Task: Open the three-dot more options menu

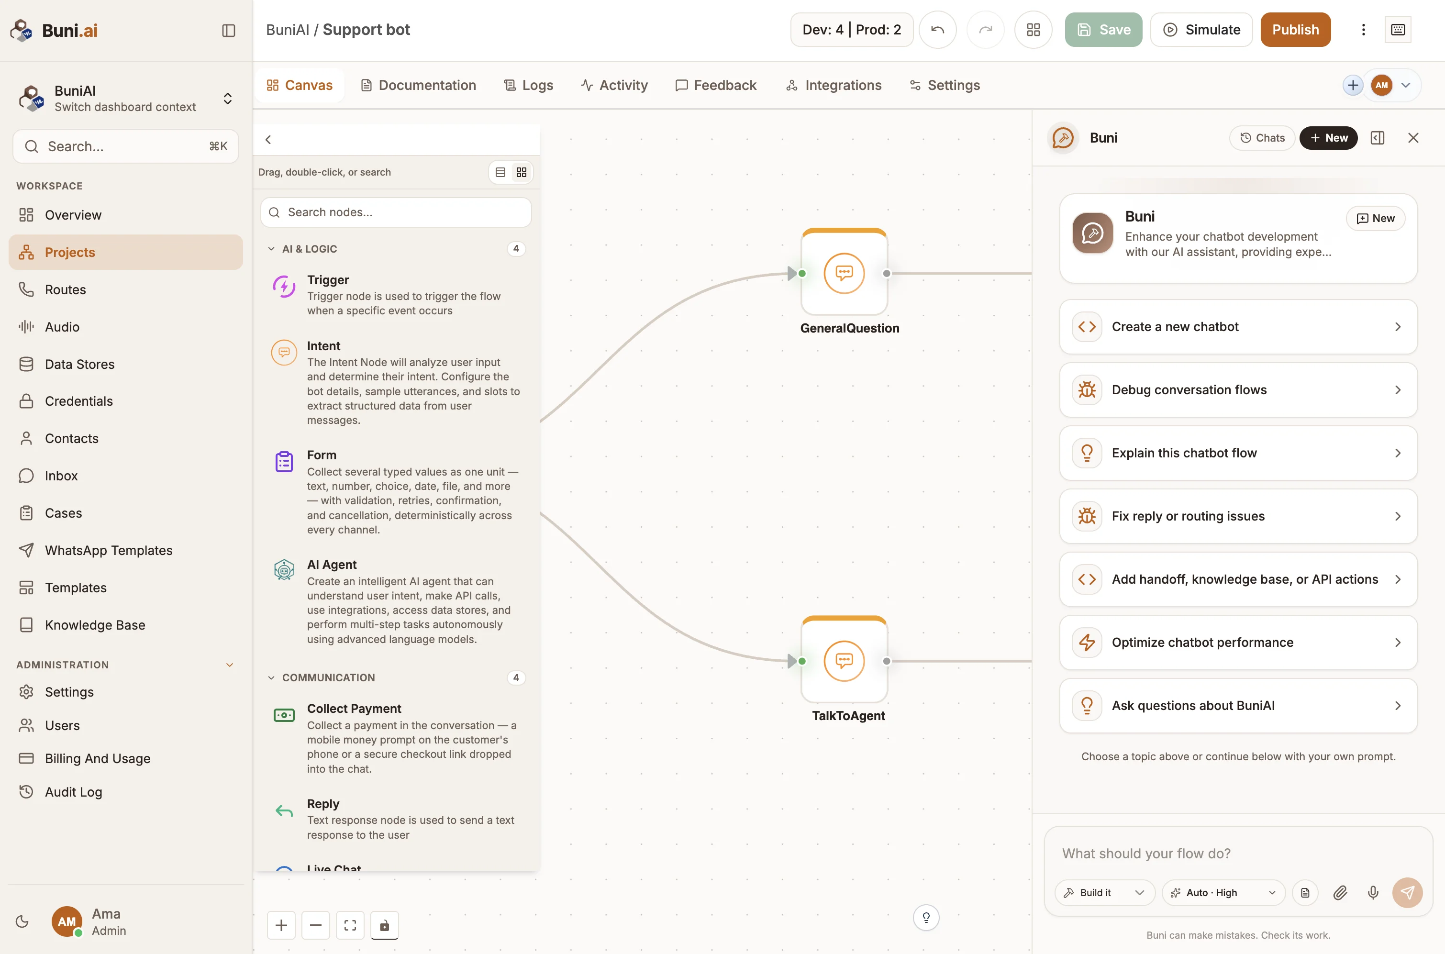Action: point(1363,30)
